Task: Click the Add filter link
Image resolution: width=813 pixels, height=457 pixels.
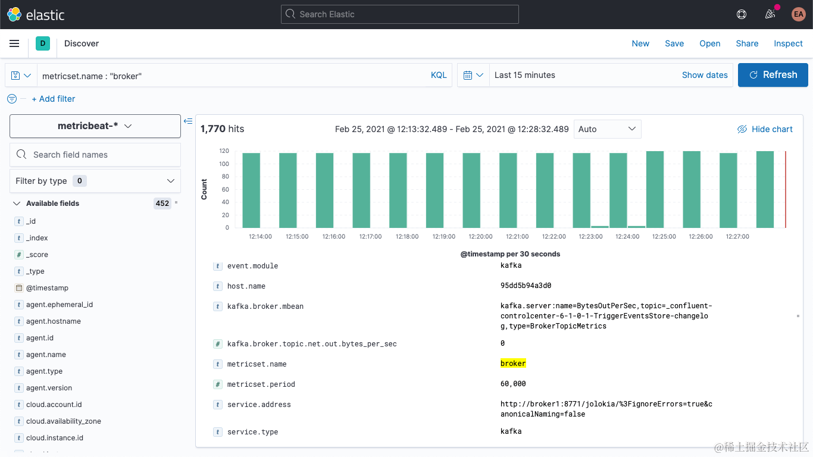Action: [x=54, y=99]
